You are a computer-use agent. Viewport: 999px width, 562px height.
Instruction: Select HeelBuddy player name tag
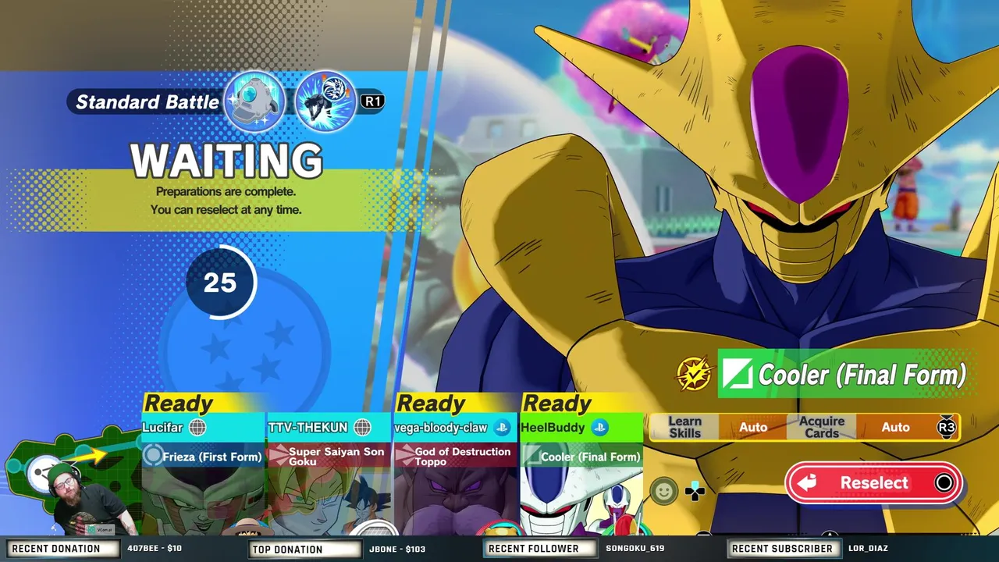553,428
